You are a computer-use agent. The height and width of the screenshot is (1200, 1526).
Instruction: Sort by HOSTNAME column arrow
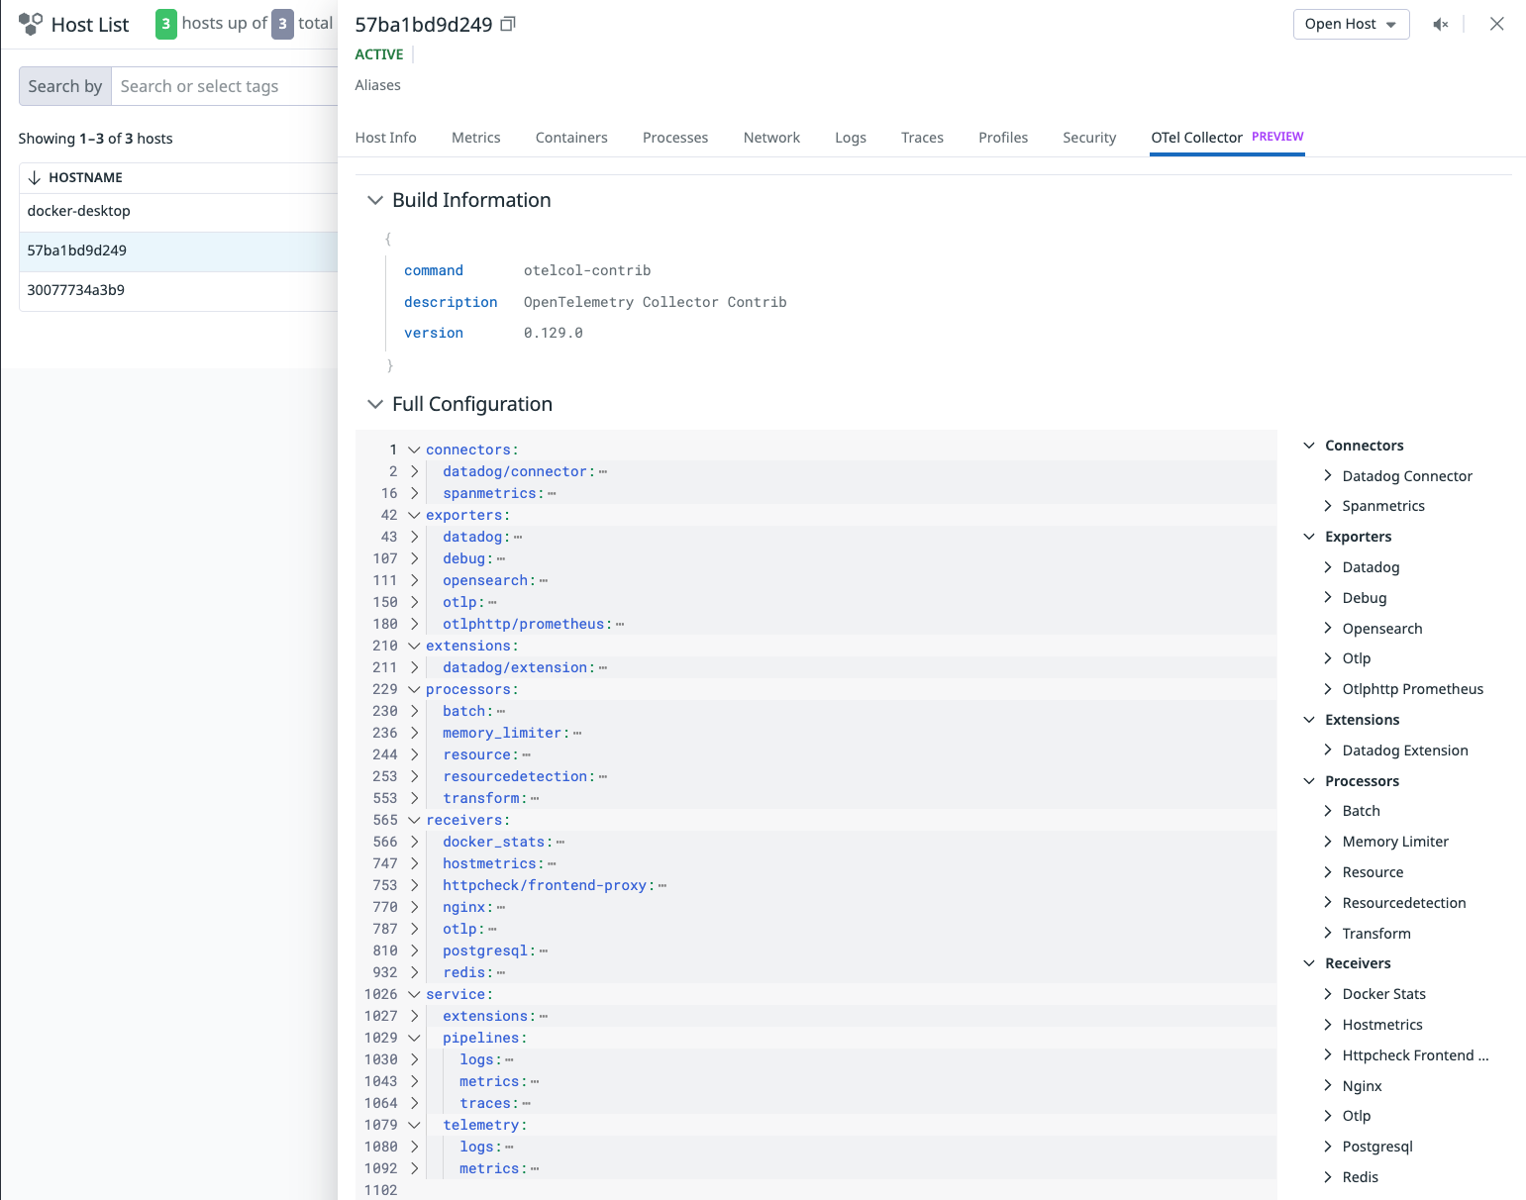35,177
